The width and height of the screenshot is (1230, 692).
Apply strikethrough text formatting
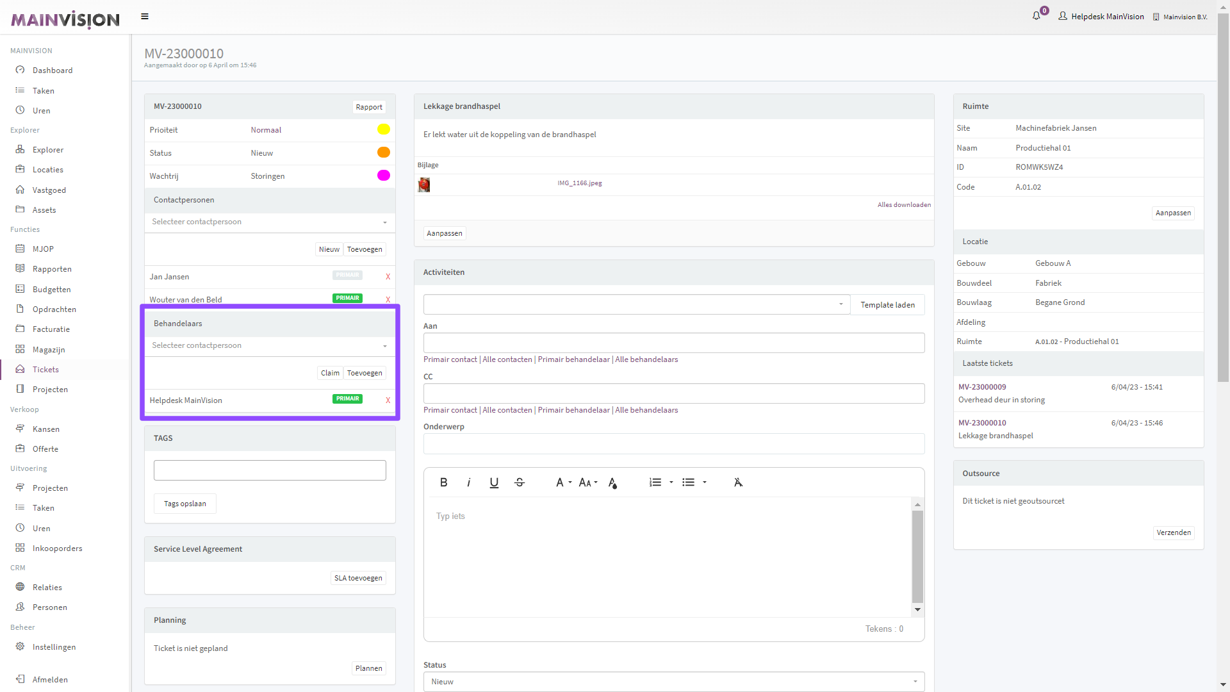click(x=520, y=482)
